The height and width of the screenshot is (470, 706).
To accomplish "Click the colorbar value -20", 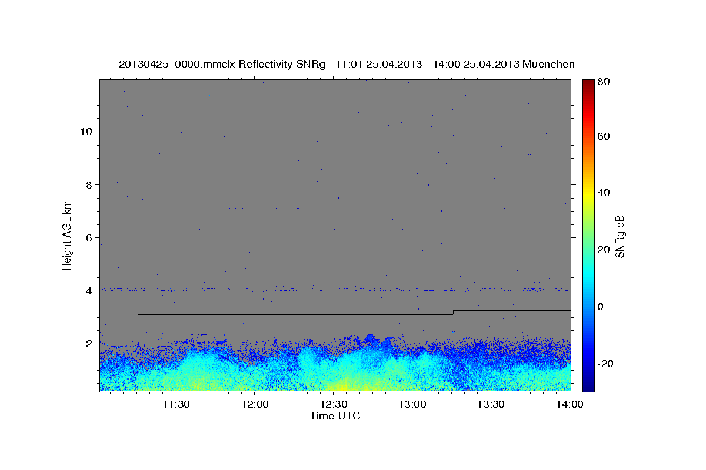I will click(606, 364).
